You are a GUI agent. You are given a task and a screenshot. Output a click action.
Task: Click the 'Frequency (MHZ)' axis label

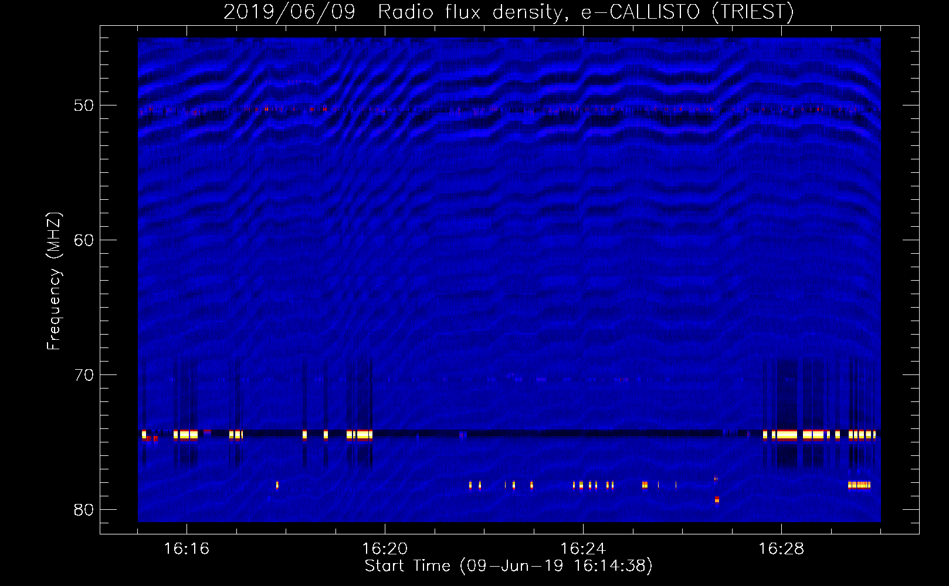pyautogui.click(x=54, y=281)
